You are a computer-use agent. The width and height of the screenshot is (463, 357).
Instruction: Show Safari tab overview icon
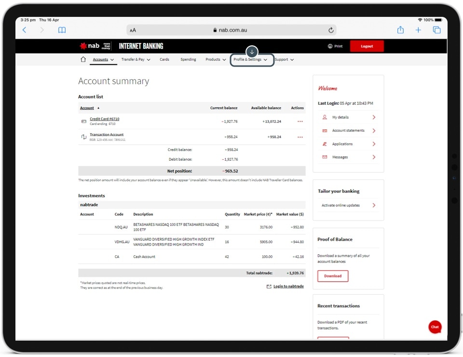pos(436,30)
